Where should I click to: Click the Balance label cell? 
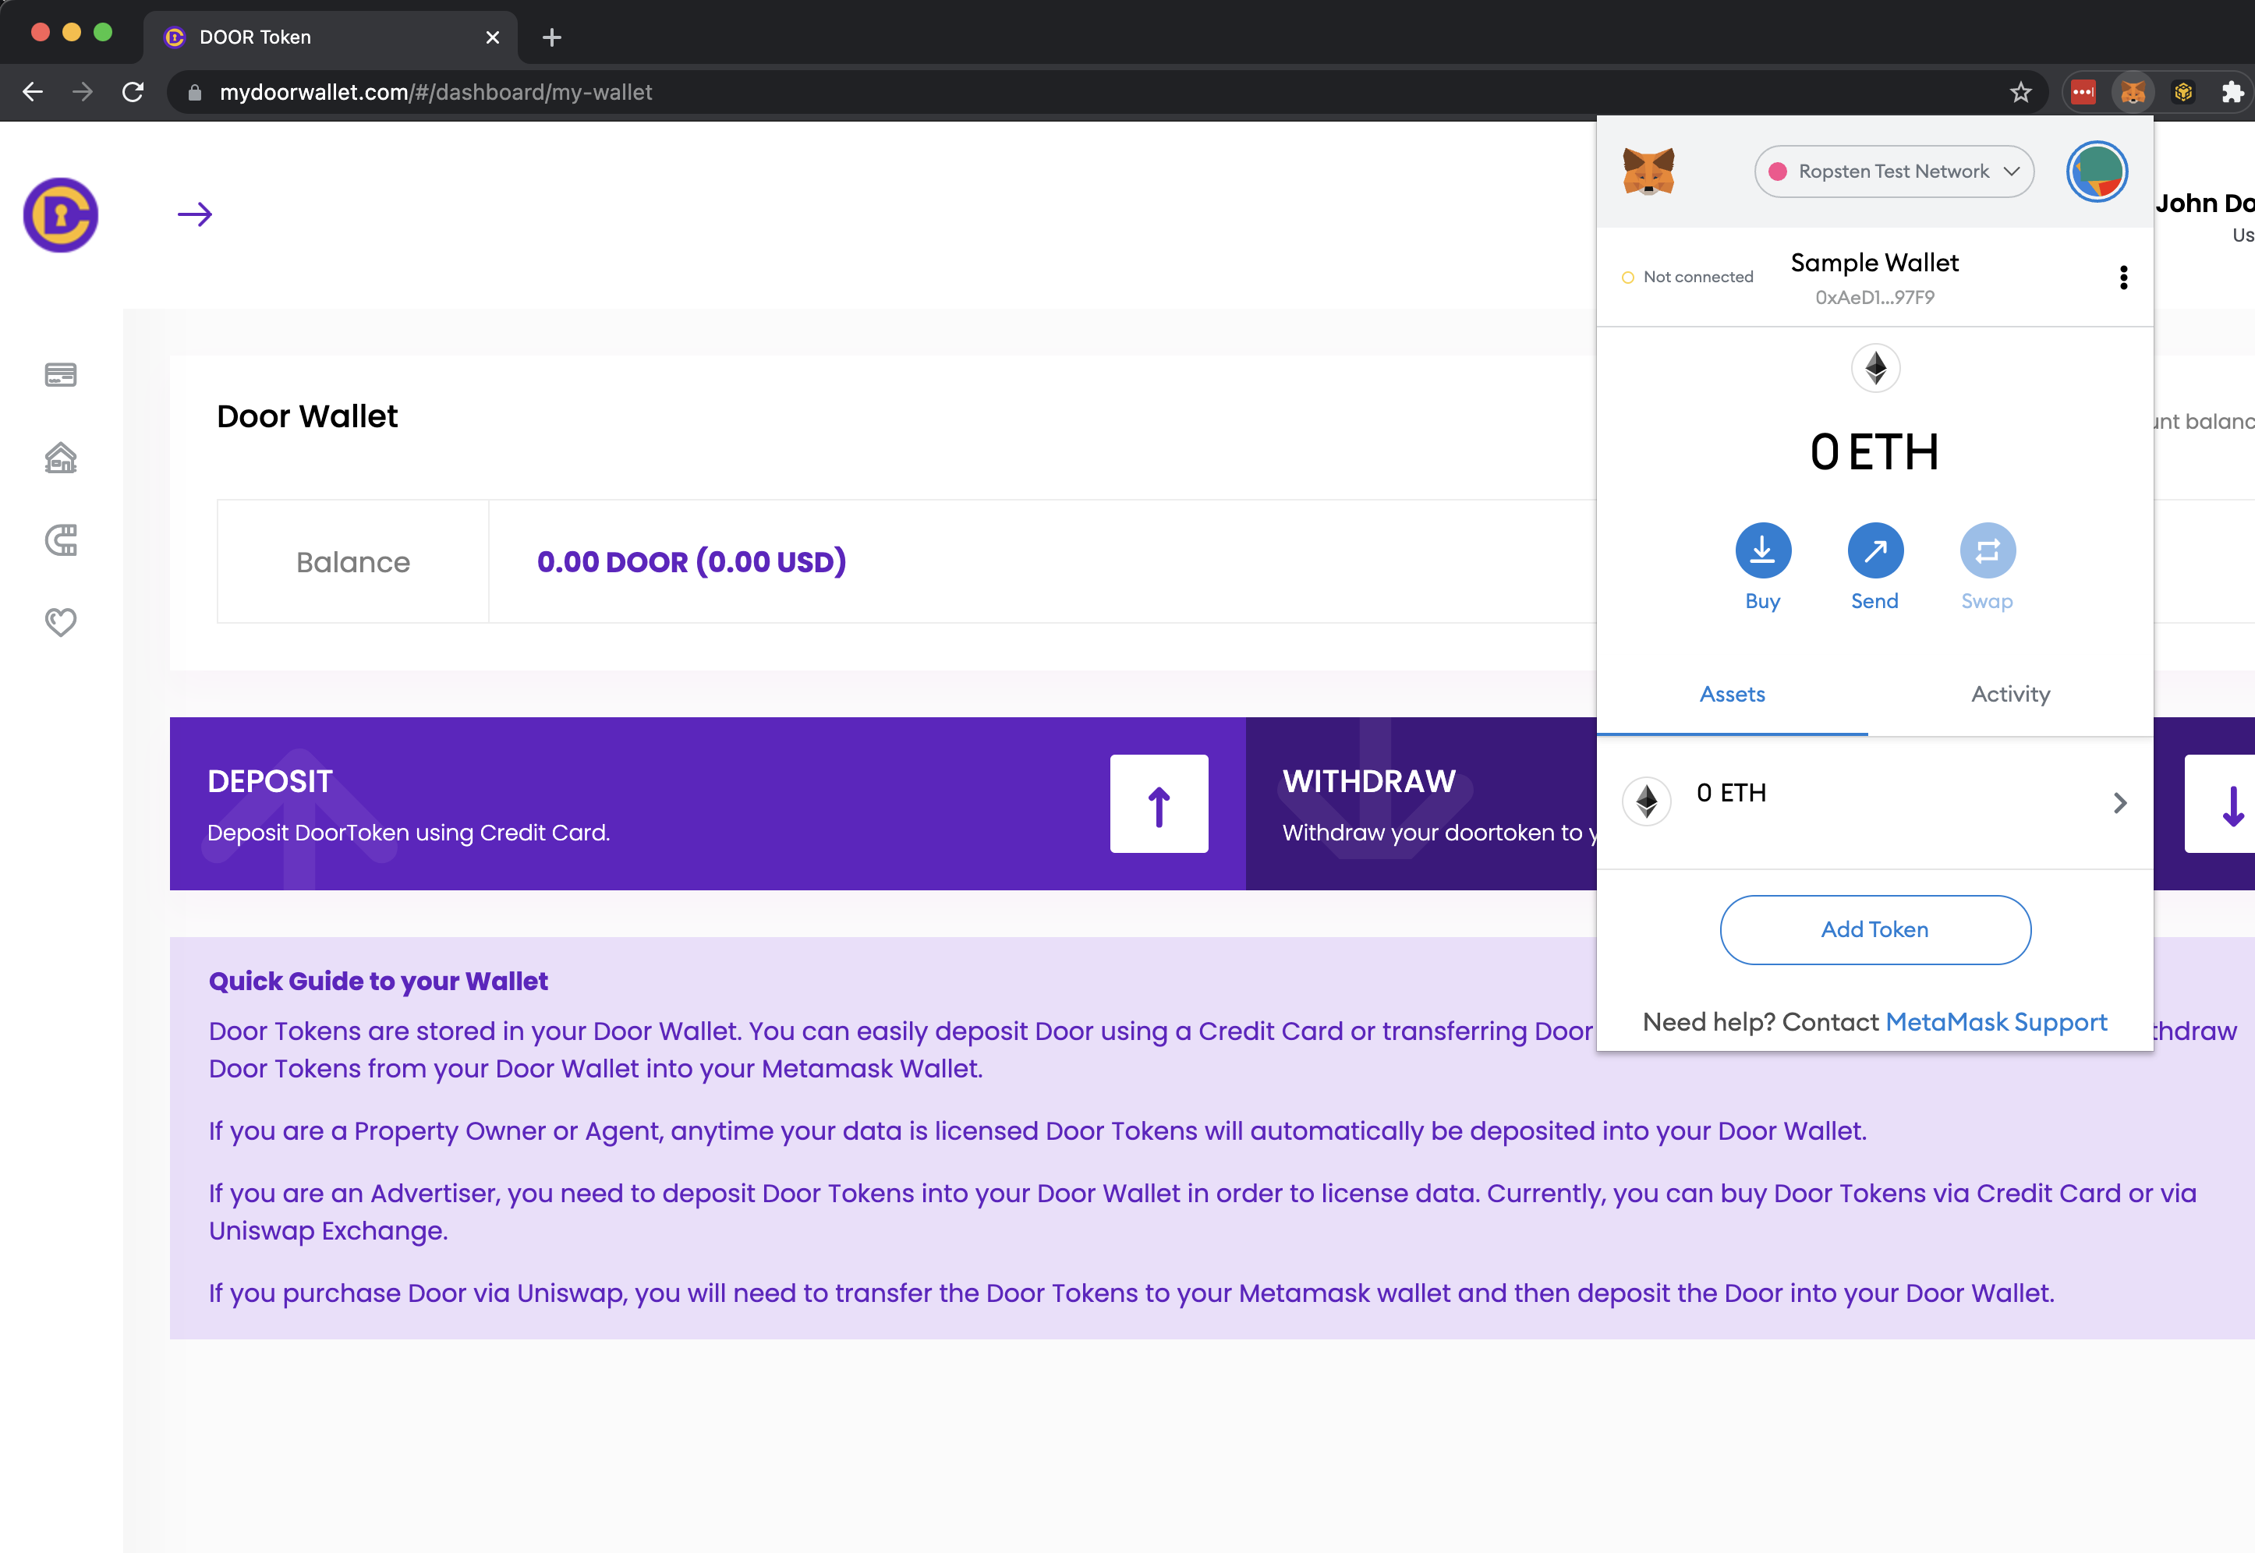[353, 561]
